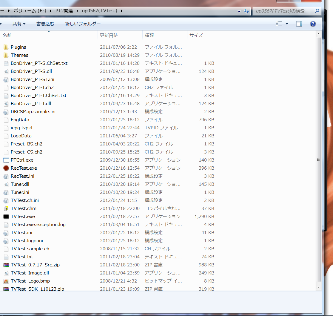Select TVTest.ch.ini file name
Viewport: 333px width, 316px height.
25,200
